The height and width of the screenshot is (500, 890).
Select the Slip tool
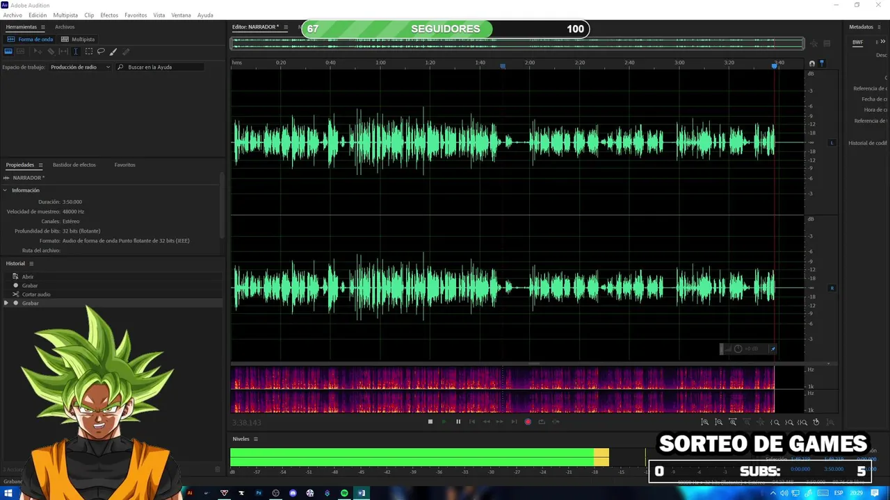tap(63, 51)
